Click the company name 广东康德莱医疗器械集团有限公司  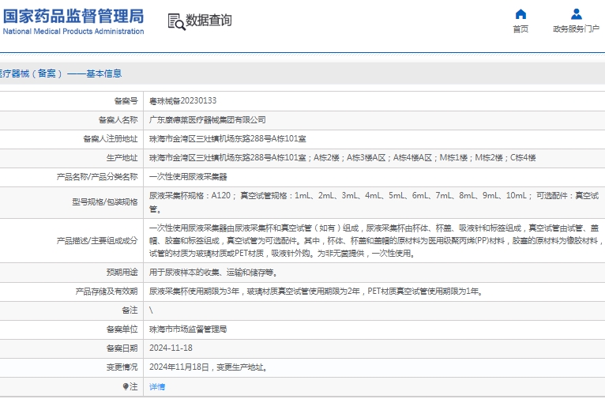coord(208,119)
